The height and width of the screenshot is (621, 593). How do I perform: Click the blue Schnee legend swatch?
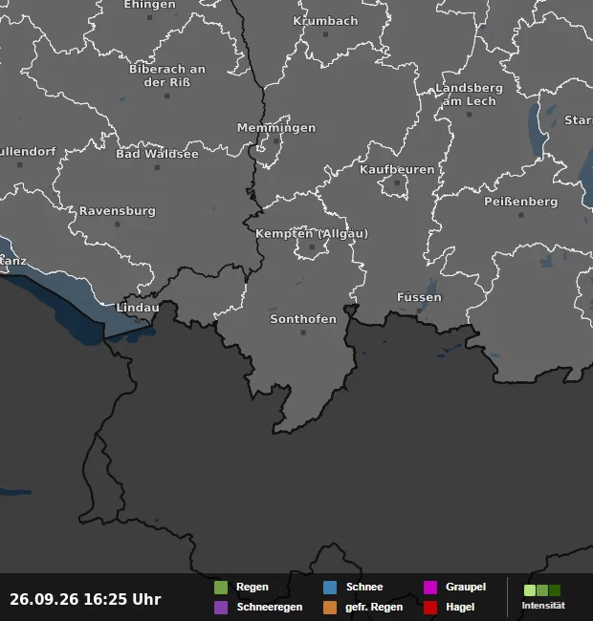pyautogui.click(x=330, y=588)
